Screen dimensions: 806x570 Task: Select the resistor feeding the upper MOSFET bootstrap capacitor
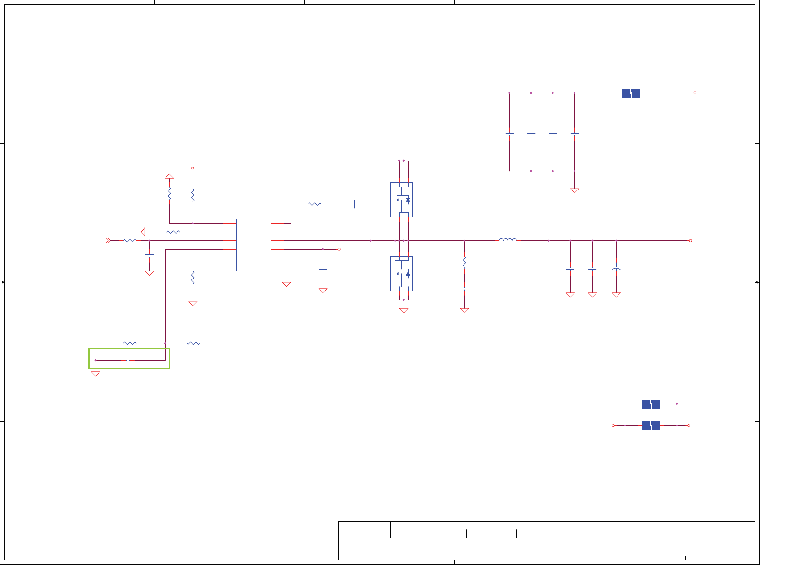(x=315, y=204)
